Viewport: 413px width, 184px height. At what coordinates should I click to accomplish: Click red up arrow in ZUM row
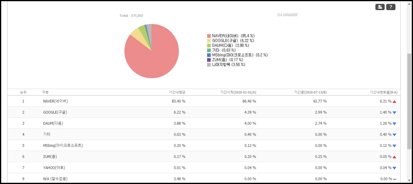[394, 157]
